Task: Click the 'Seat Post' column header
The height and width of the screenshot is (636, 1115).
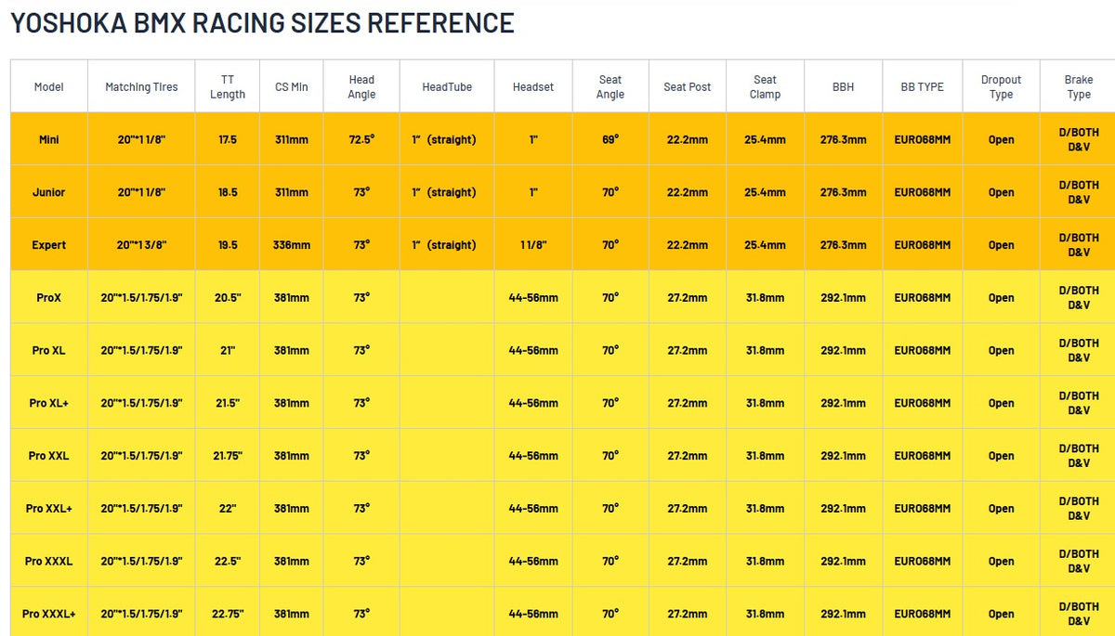Action: (x=688, y=86)
